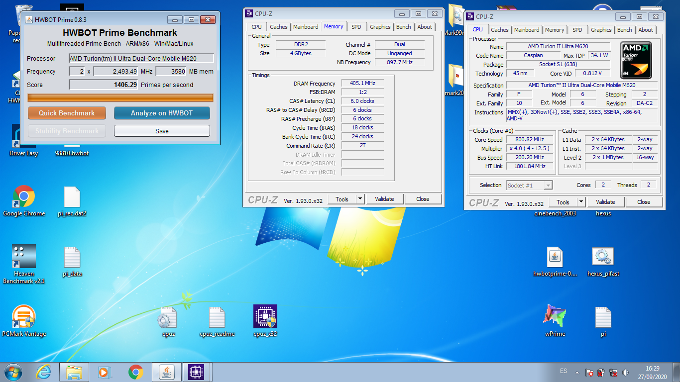
Task: Expand the Socket #1 selection combo box
Action: coord(530,185)
